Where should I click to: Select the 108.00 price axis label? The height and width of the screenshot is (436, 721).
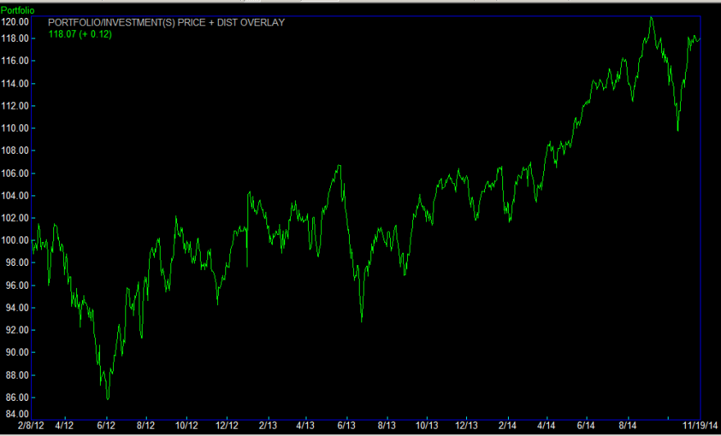[x=15, y=151]
